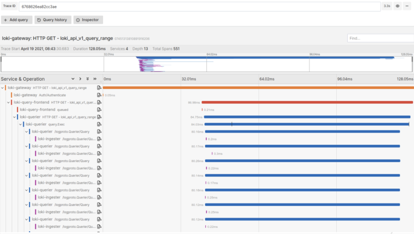The height and width of the screenshot is (234, 414).
Task: Open logs icon for loki-gateway root span
Action: [x=99, y=88]
